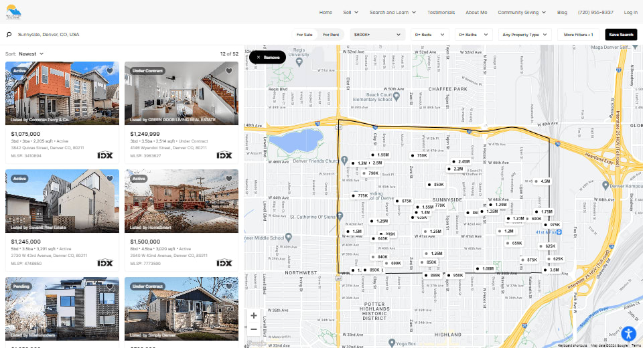
Task: Open the accessibility widget icon
Action: click(628, 333)
